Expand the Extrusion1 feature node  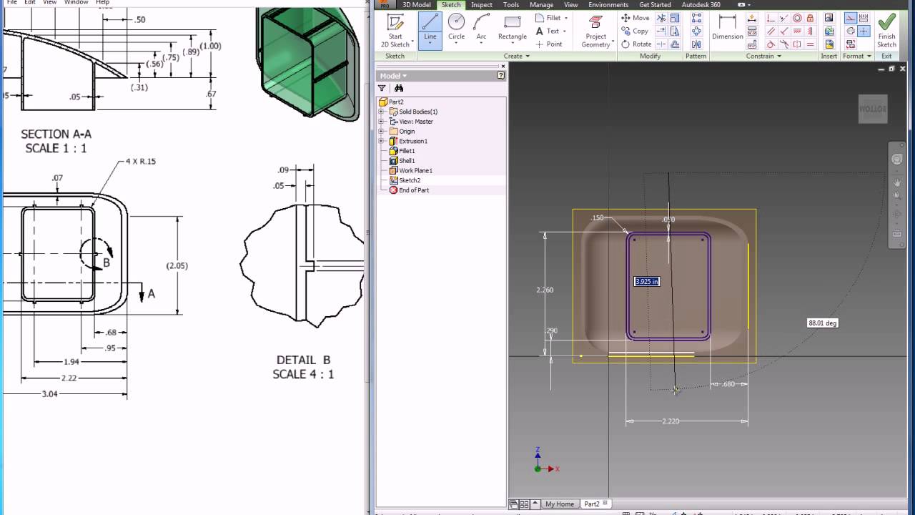point(382,142)
